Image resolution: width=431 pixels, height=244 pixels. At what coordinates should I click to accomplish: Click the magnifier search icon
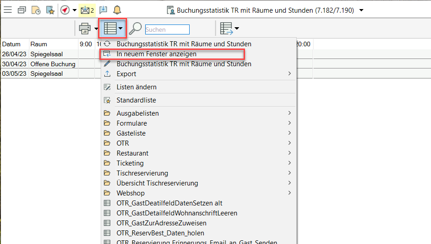(x=135, y=29)
